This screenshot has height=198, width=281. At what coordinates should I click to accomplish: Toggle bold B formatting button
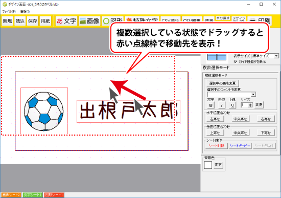tap(210, 105)
